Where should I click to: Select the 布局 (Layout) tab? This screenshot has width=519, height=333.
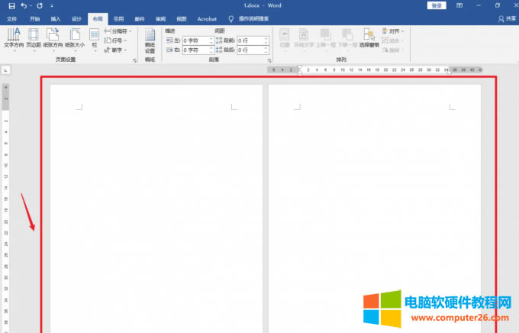[98, 19]
